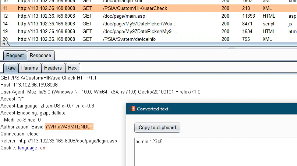Click the left arrow of horizontal scrollbar

tap(3, 43)
